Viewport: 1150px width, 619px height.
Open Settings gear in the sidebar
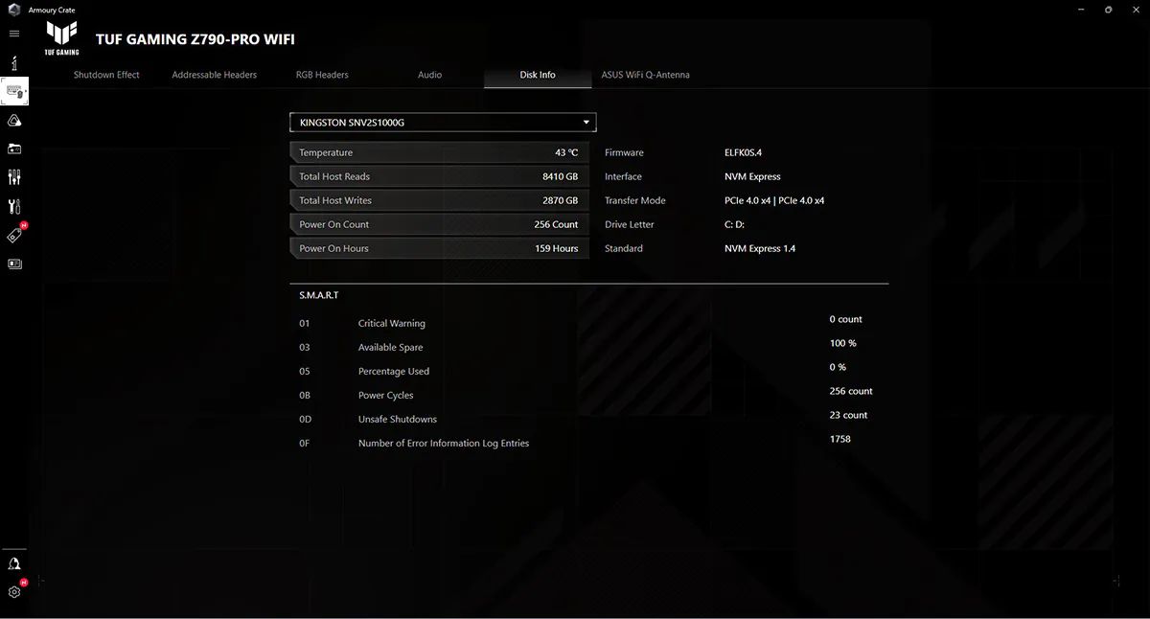(x=14, y=591)
